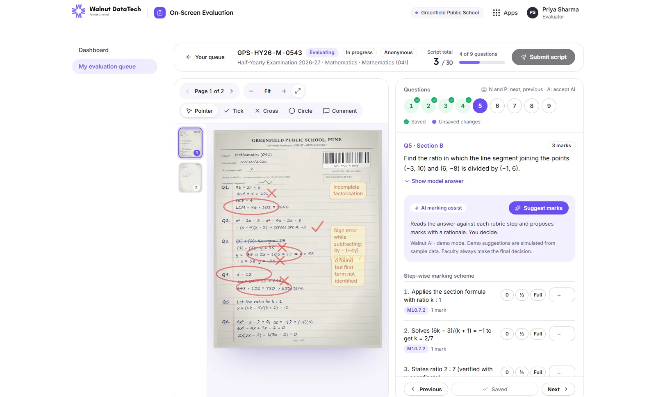Viewport: 656px width, 397px height.
Task: Give half marks for step 2
Action: [x=522, y=334]
